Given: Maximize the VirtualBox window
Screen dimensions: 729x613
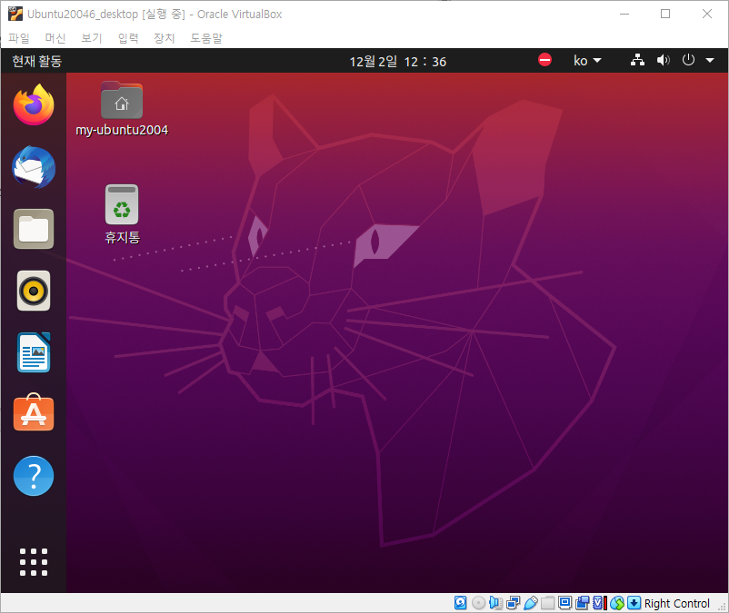Looking at the screenshot, I should click(x=665, y=14).
